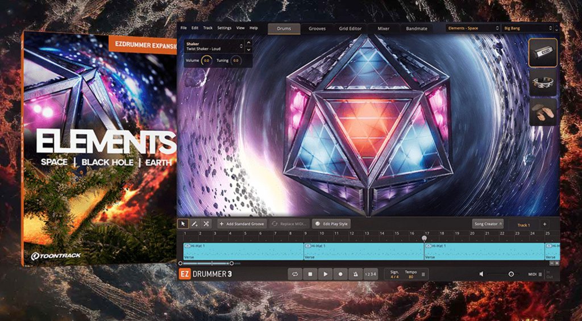The width and height of the screenshot is (582, 321).
Task: Select the Hi-Hat 1 block starting at bar 9
Action: coord(364,251)
